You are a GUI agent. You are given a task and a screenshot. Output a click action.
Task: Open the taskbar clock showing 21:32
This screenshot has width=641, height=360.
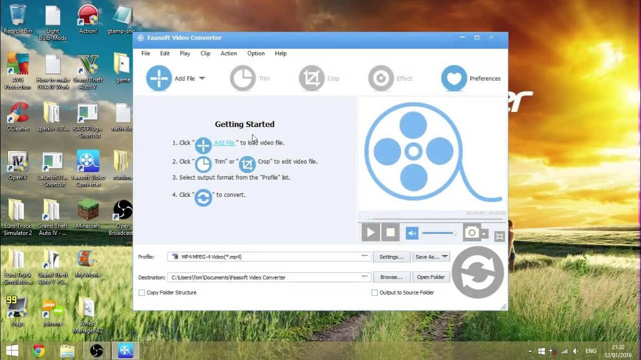pyautogui.click(x=618, y=350)
